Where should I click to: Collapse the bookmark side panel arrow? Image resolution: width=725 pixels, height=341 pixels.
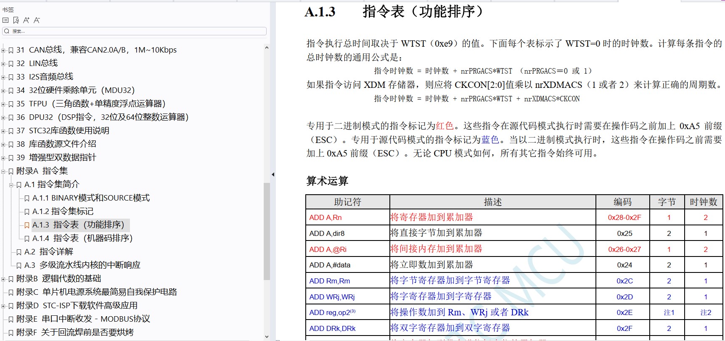pyautogui.click(x=273, y=174)
